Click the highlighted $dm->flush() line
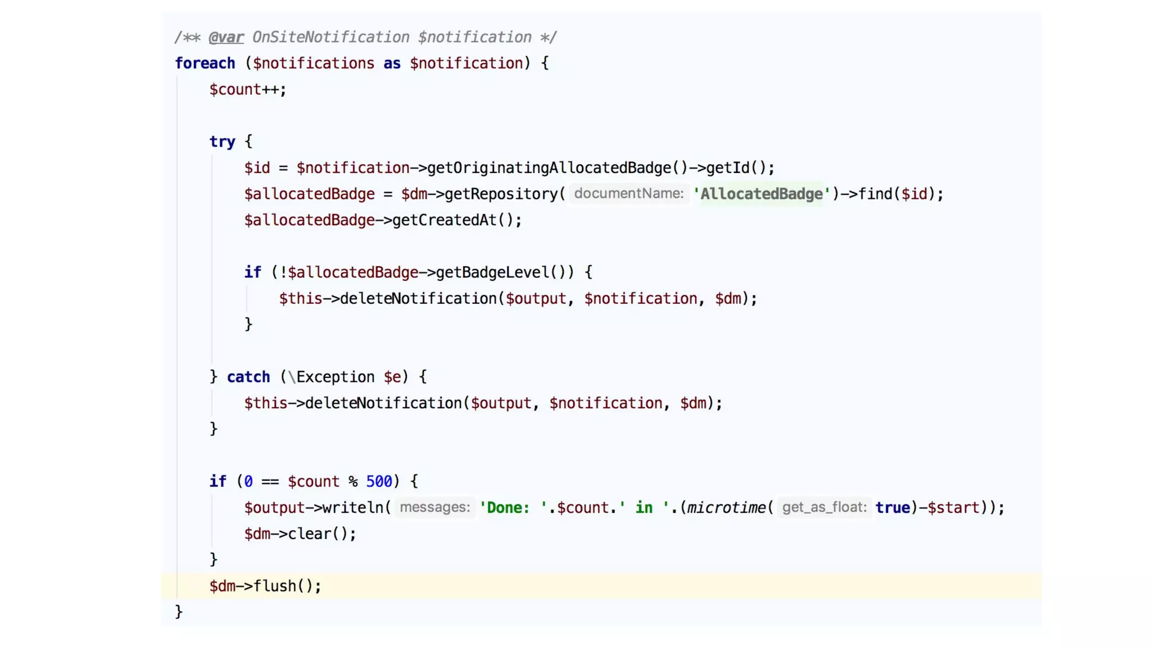Screen dimensions: 1151x647 (x=265, y=586)
